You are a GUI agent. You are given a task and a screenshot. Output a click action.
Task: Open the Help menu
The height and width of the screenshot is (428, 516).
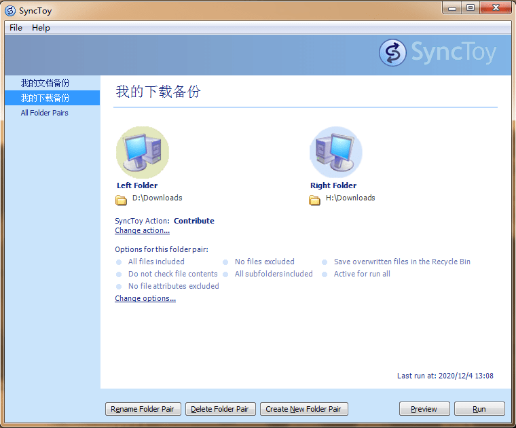click(x=41, y=28)
